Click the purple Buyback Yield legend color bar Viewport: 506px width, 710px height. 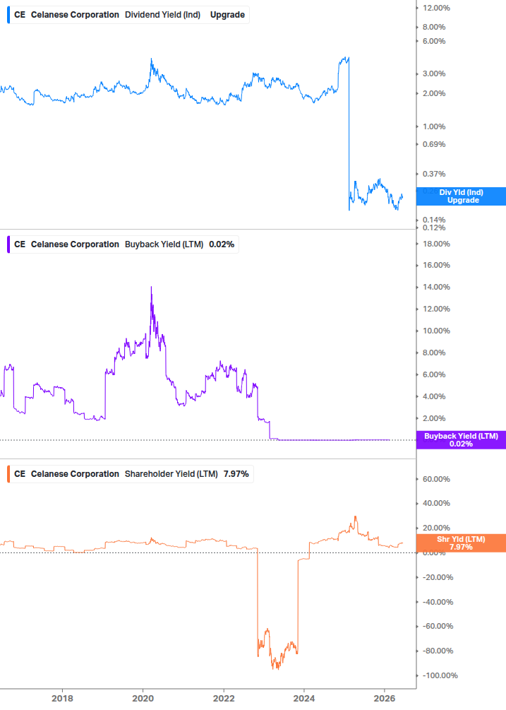click(x=8, y=244)
